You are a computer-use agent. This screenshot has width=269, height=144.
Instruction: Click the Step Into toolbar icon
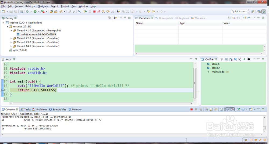pos(103,12)
